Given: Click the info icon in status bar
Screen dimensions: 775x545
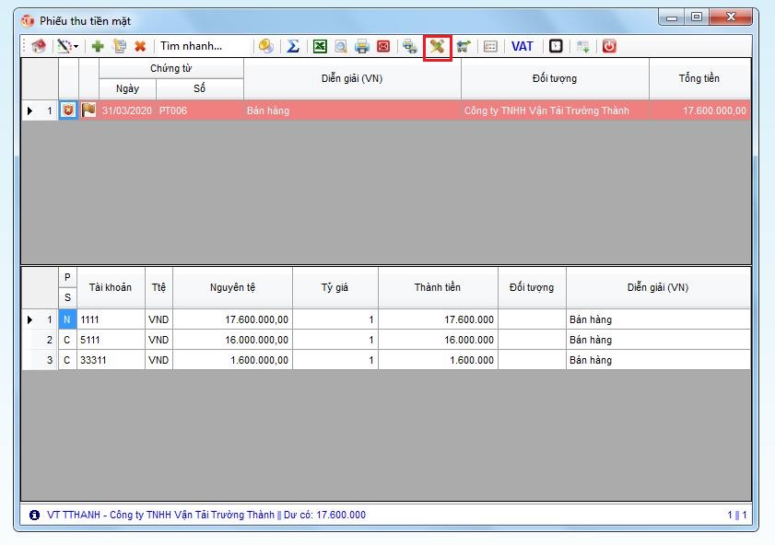Looking at the screenshot, I should [34, 515].
